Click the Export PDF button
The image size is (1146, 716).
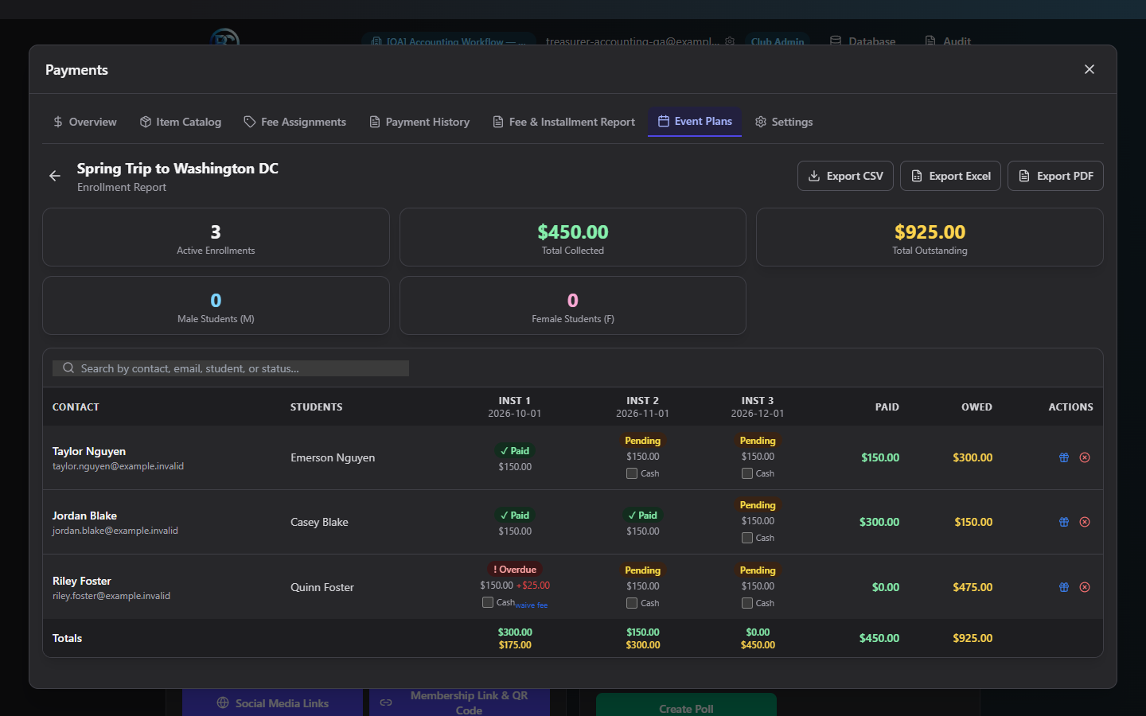(1055, 176)
